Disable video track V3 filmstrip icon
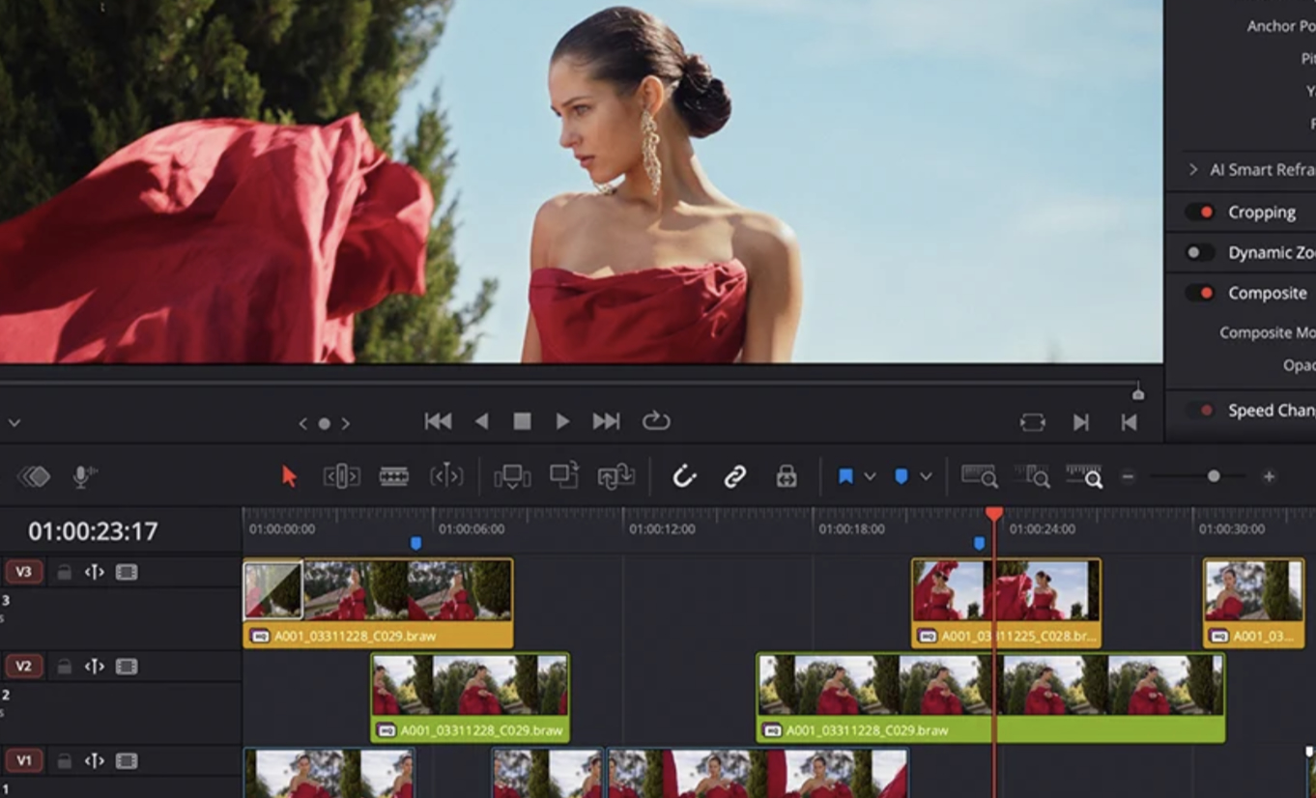The image size is (1316, 798). [127, 572]
